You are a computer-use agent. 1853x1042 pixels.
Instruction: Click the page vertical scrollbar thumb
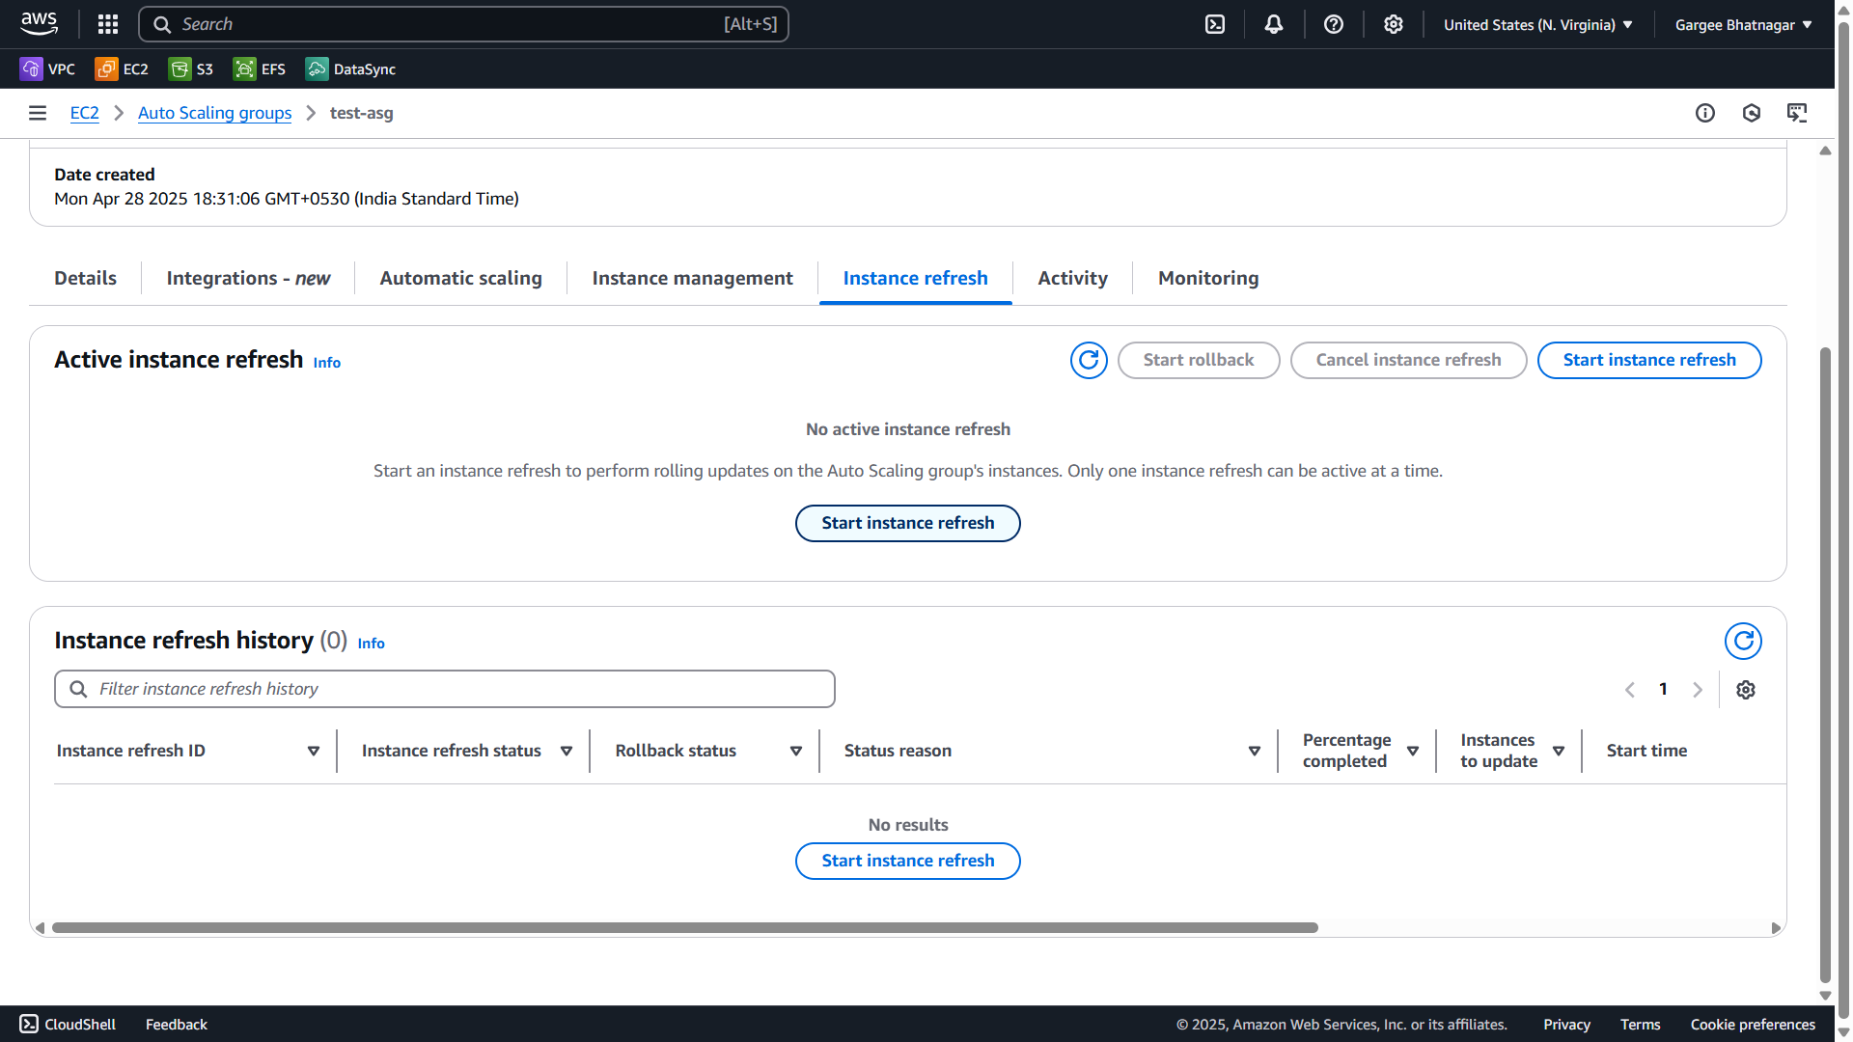pyautogui.click(x=1824, y=666)
